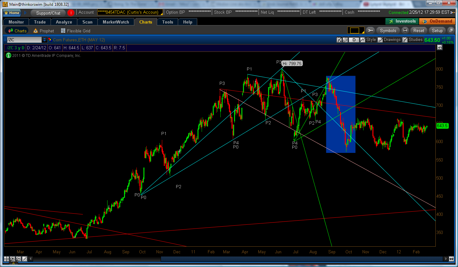
Task: Open the MarketWatch tab
Action: coord(116,22)
